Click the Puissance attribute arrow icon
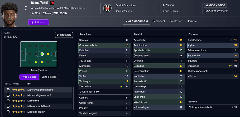The height and width of the screenshot is (117, 240). pyautogui.click(x=231, y=66)
